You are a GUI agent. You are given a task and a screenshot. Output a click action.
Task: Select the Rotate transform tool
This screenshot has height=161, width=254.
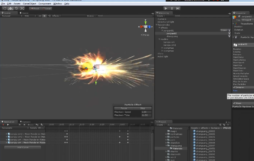click(x=17, y=8)
